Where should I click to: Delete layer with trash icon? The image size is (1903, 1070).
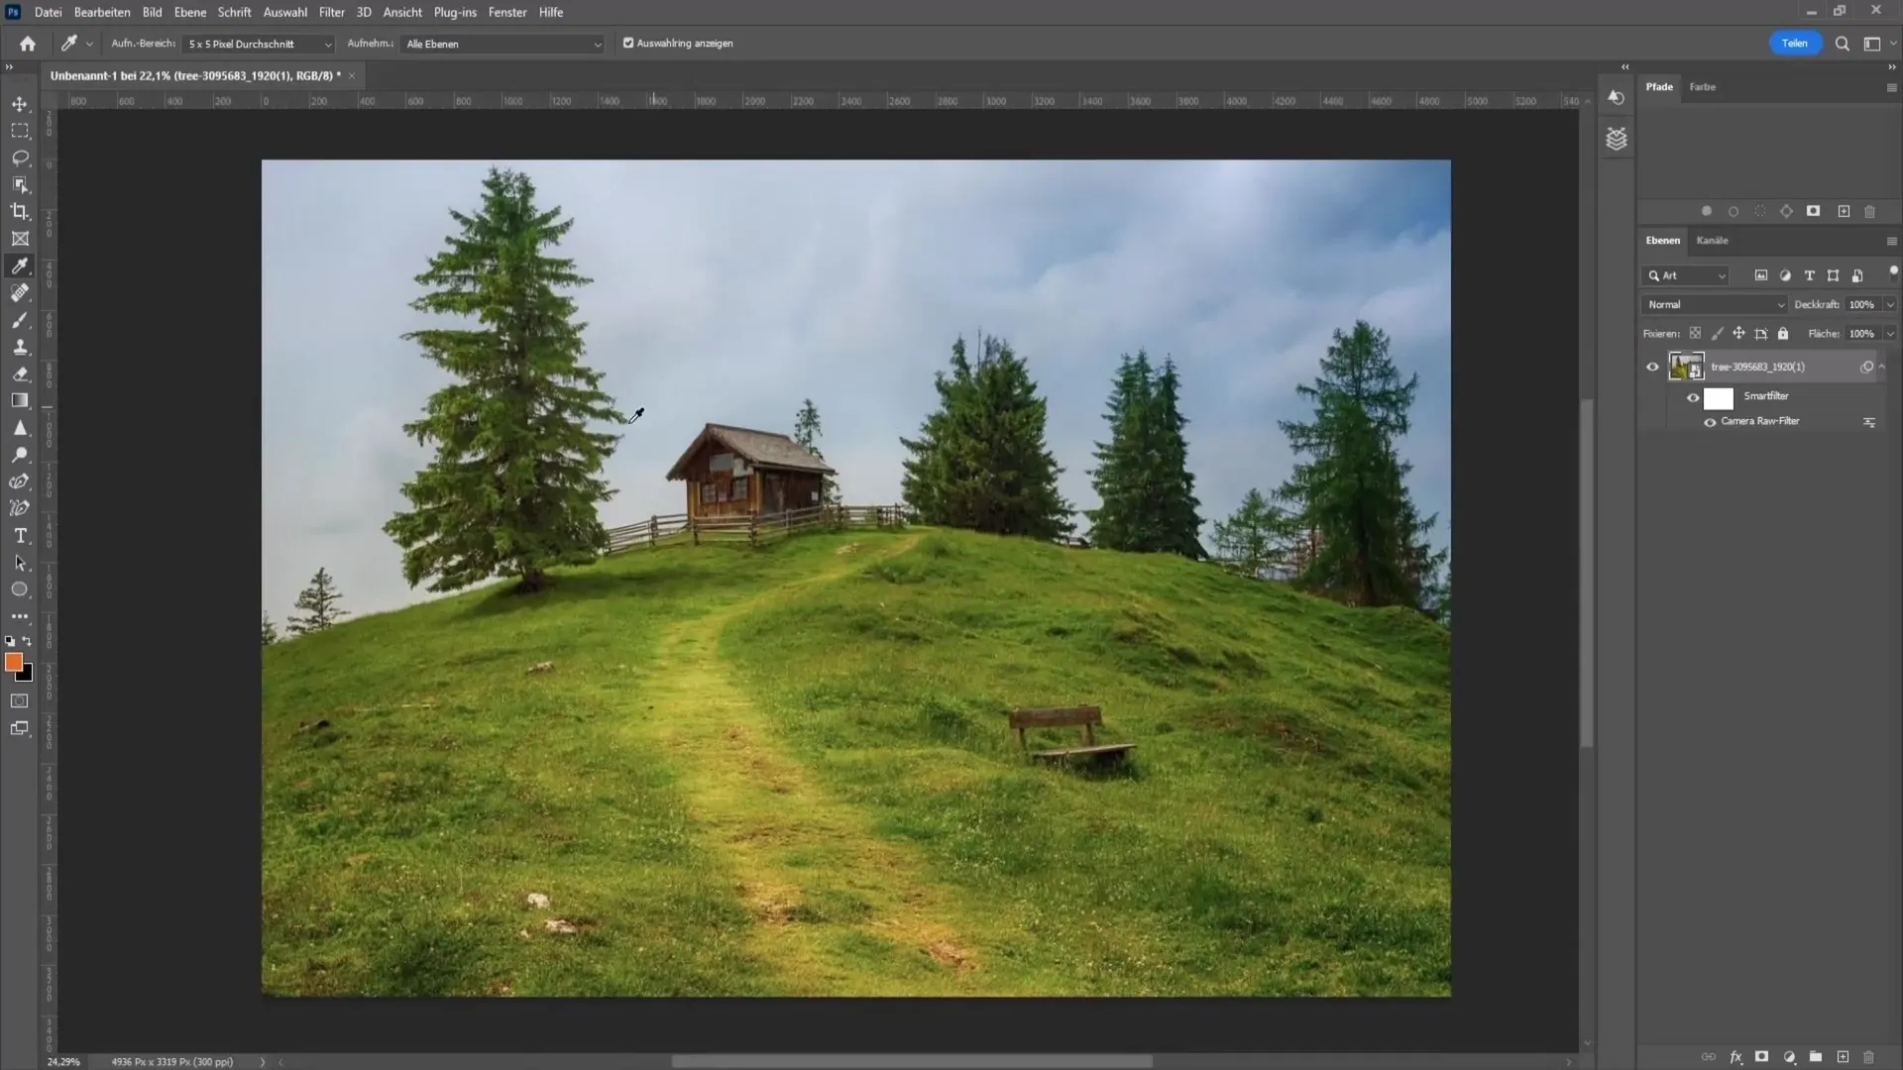tap(1869, 1057)
